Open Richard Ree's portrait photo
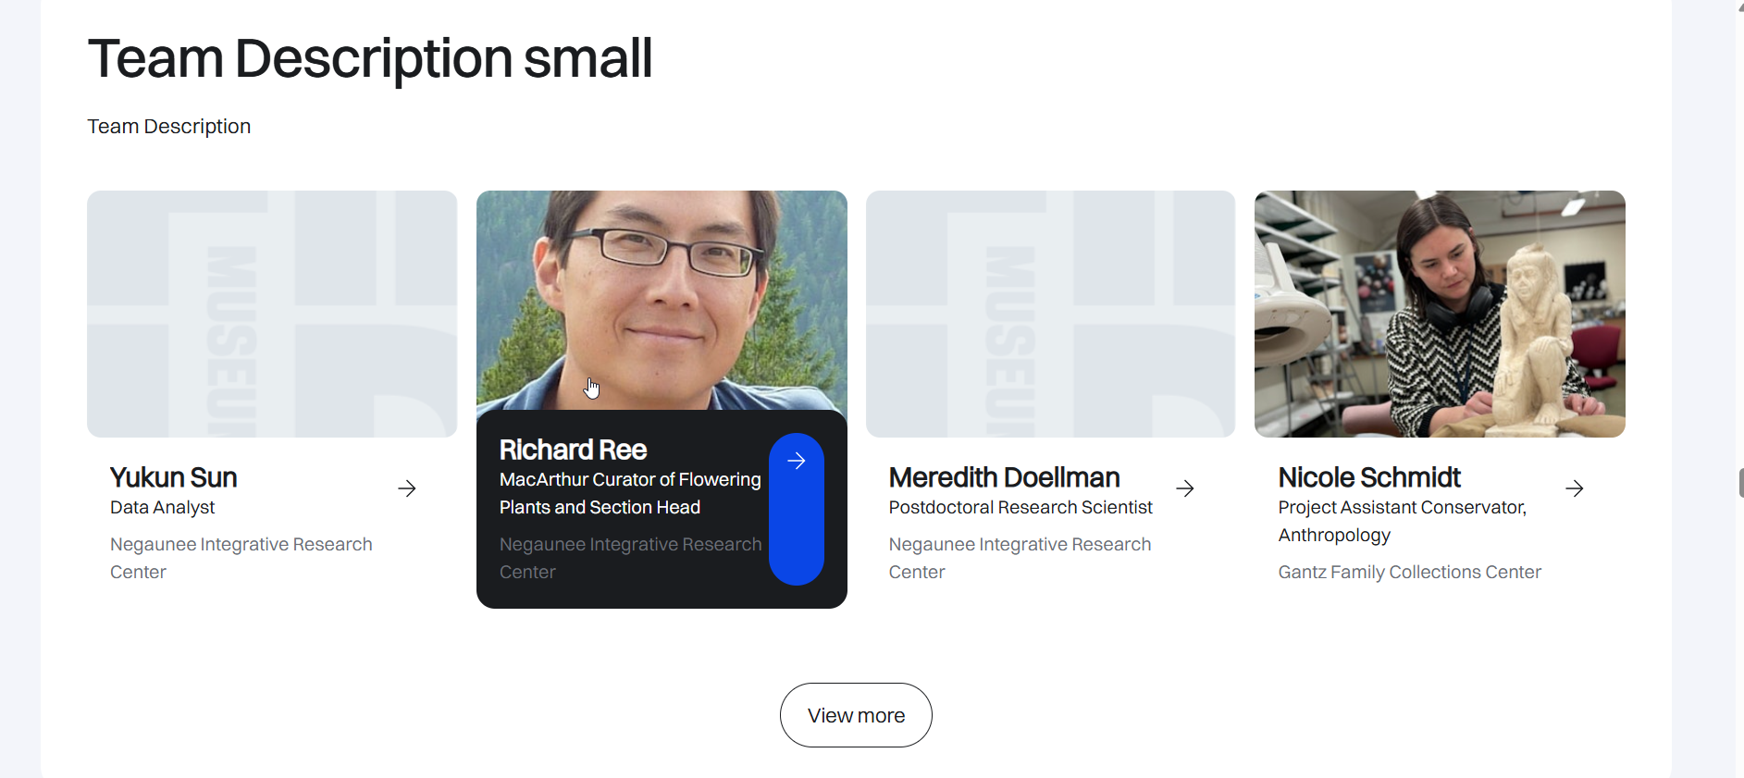Viewport: 1744px width, 778px height. (662, 300)
